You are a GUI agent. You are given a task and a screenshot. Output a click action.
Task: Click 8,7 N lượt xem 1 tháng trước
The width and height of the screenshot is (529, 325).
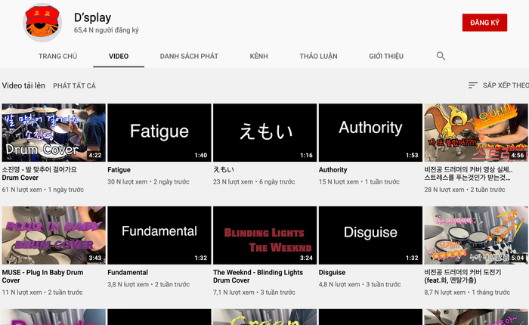[x=467, y=292]
